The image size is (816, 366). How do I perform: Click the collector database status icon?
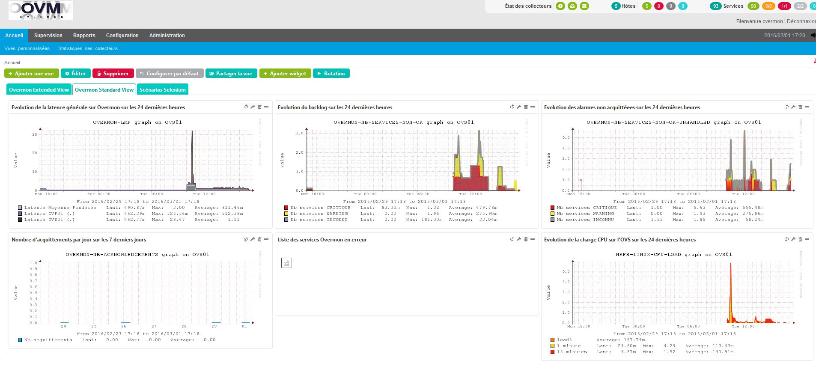pyautogui.click(x=584, y=6)
